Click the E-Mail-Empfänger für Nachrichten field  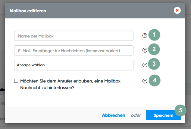point(74,50)
